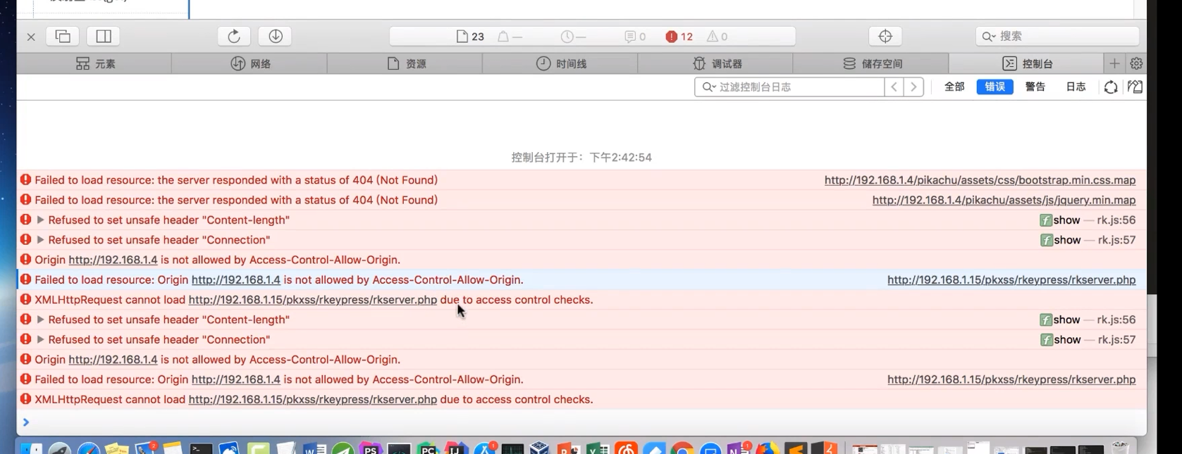
Task: Open rkserver.php link in highlighted row
Action: tap(1011, 280)
